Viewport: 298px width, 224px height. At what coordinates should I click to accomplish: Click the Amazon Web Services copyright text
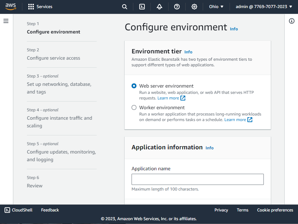click(149, 219)
